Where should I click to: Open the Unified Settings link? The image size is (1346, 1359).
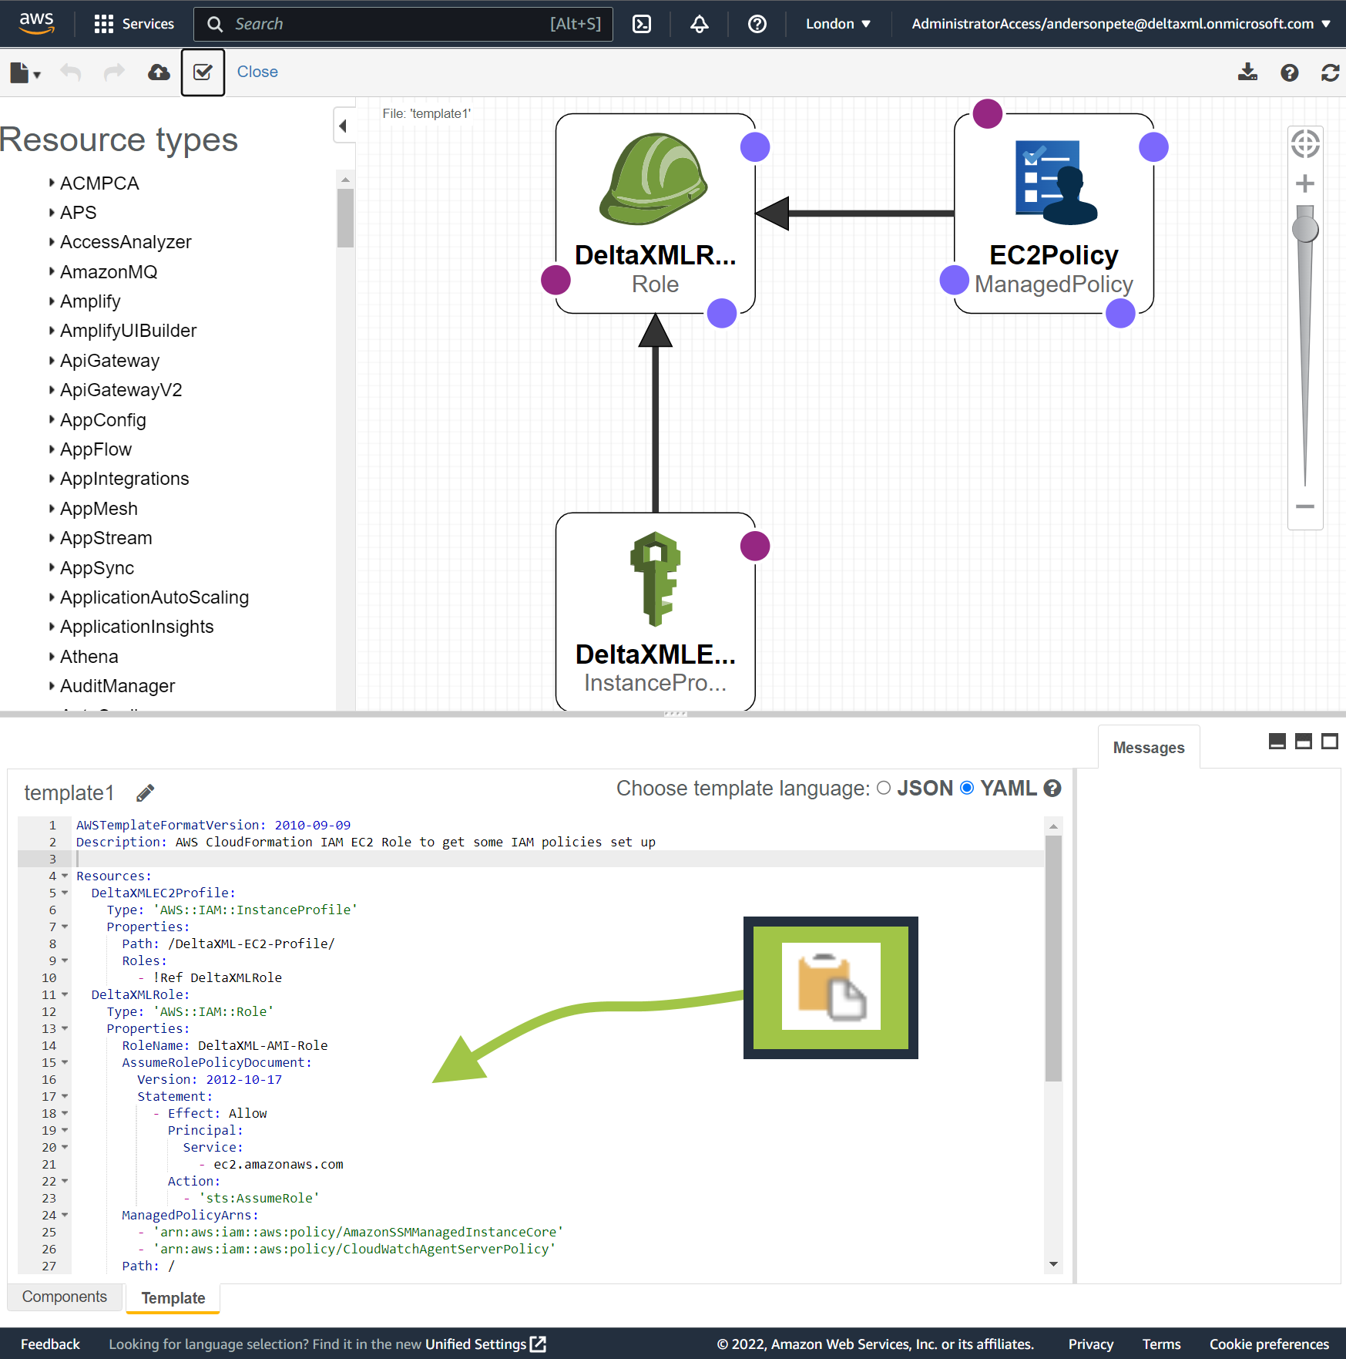coord(485,1344)
